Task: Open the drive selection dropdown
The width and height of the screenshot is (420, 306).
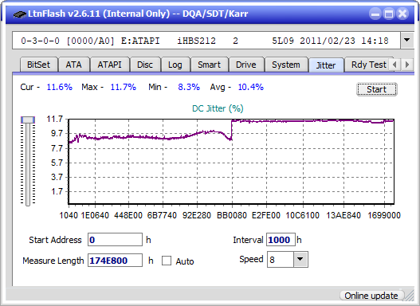Action: 407,40
